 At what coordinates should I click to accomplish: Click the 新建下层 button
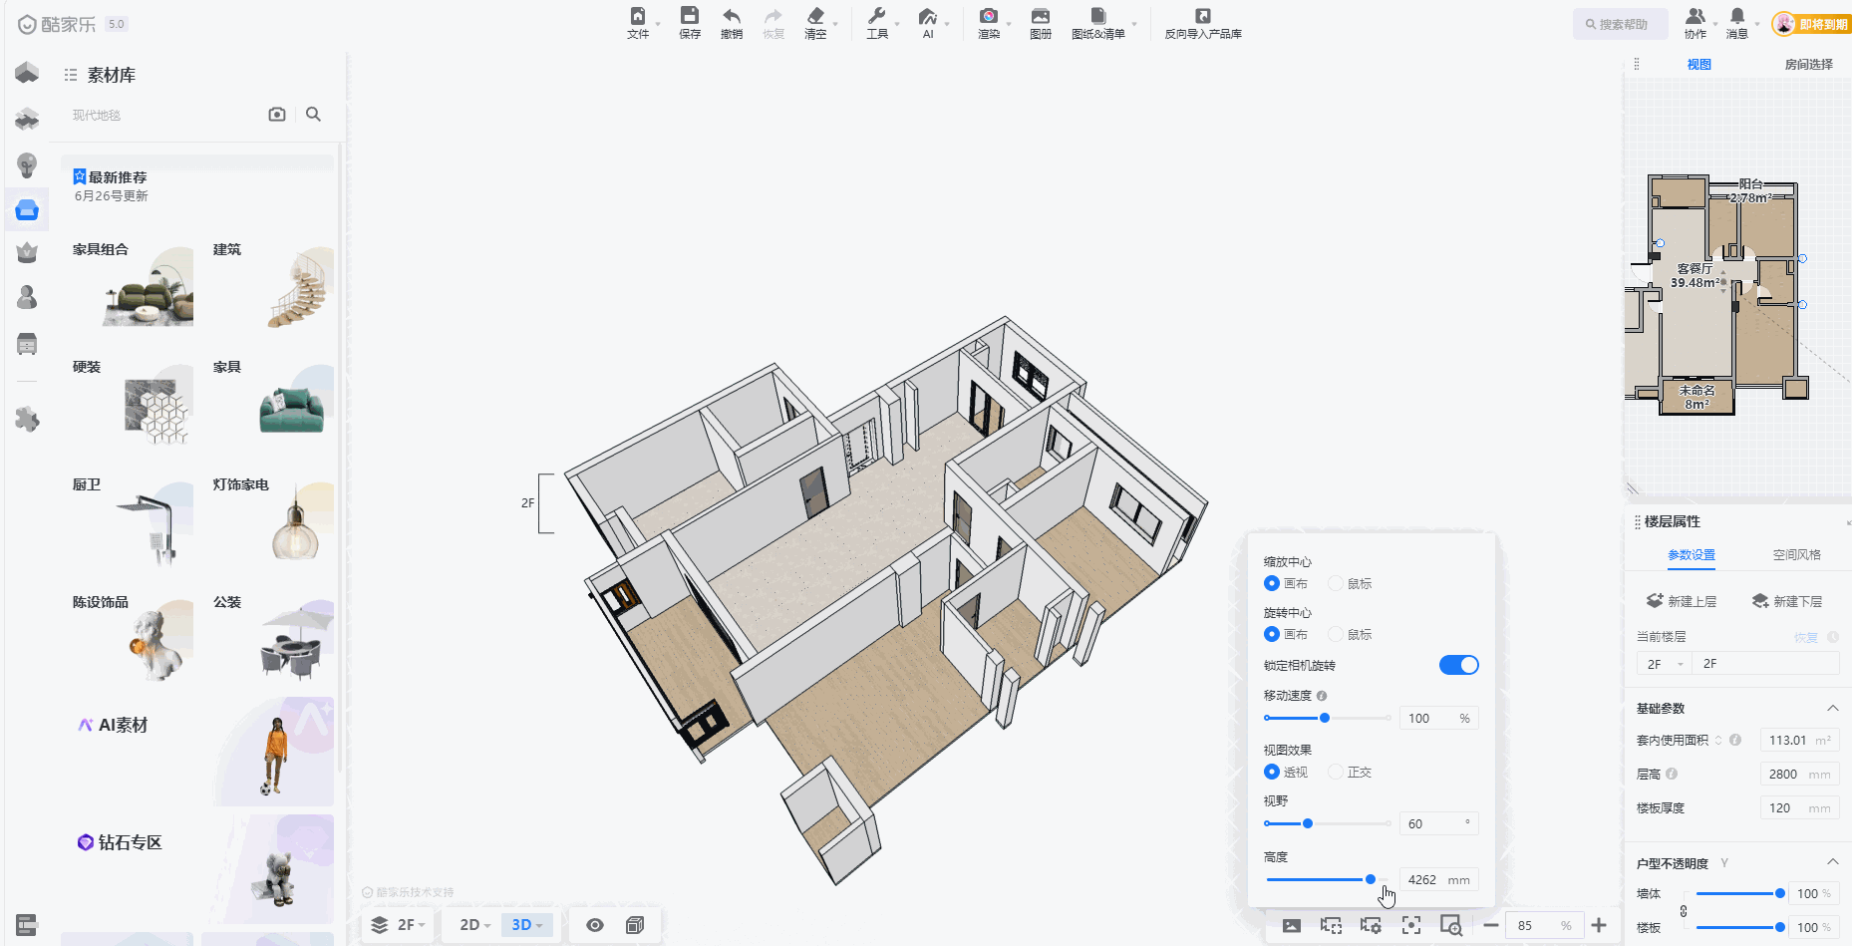coord(1787,601)
